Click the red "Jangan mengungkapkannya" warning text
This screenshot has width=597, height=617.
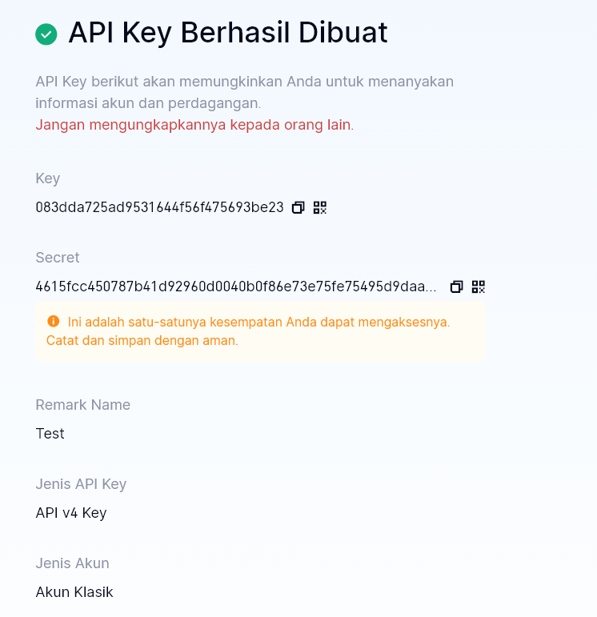coord(194,125)
